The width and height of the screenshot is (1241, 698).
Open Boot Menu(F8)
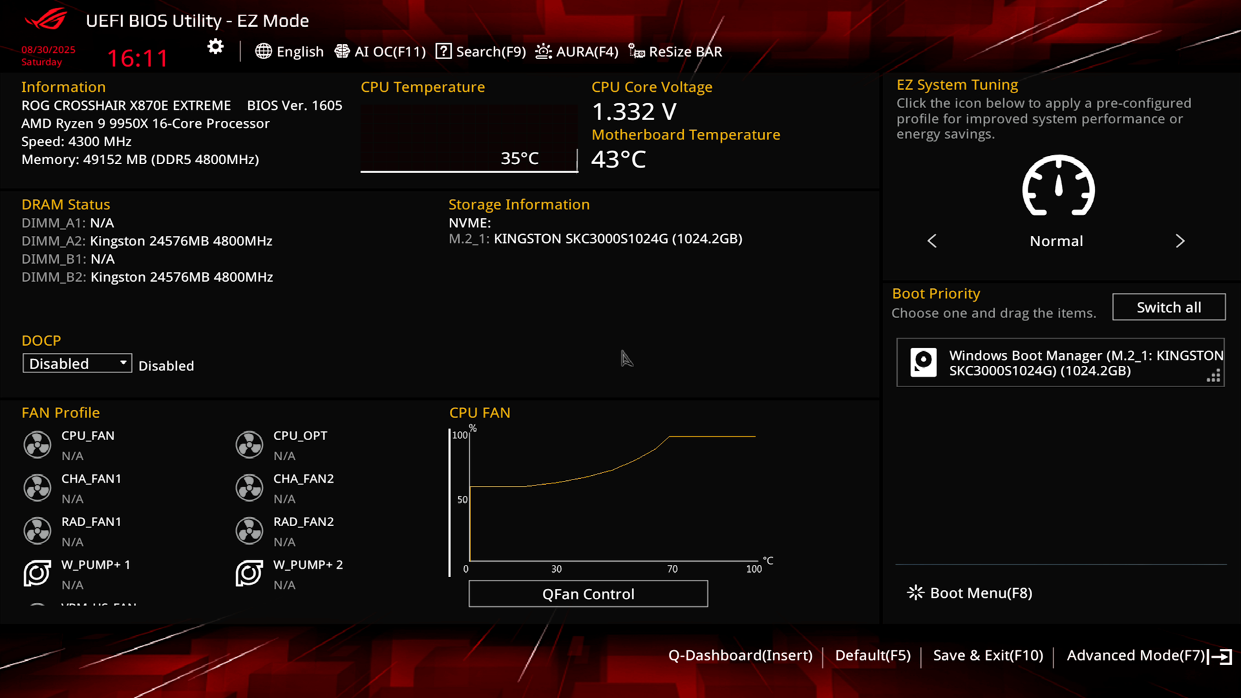tap(970, 593)
